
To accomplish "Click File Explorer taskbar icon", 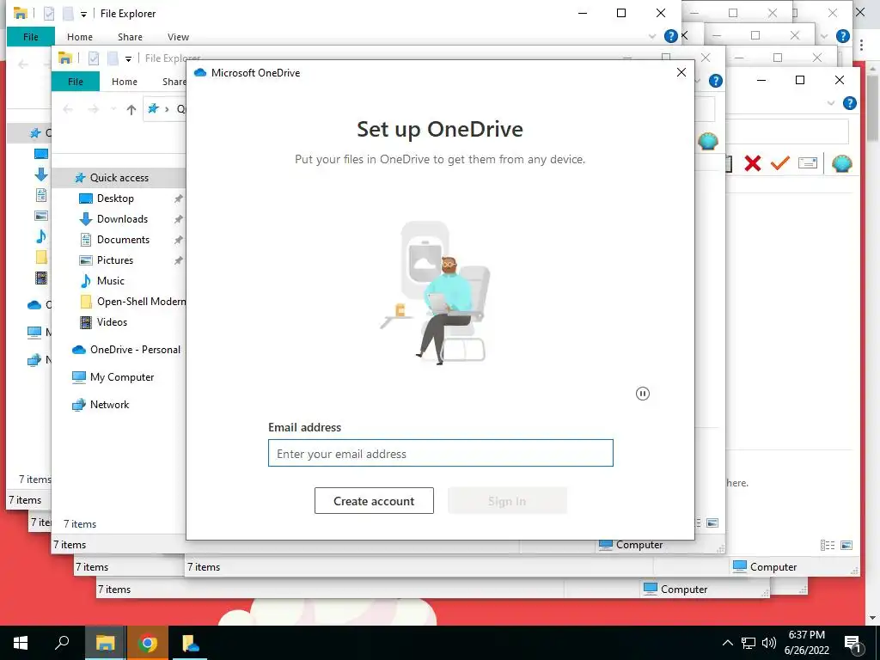I will [105, 643].
